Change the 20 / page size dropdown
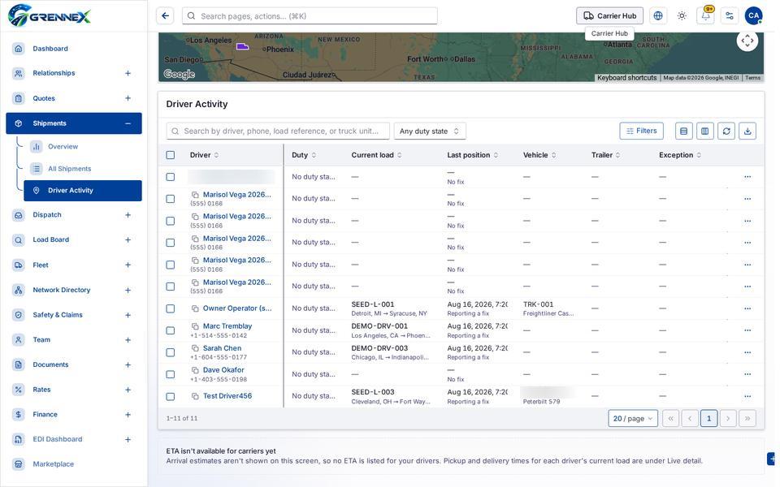Screen dimensions: 780x487 point(633,419)
